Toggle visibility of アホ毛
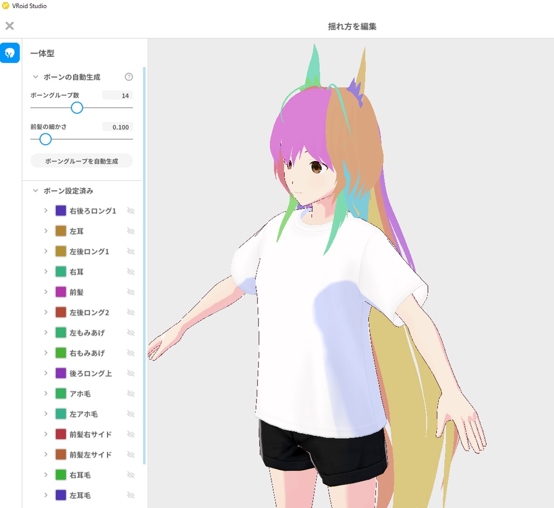 [130, 393]
